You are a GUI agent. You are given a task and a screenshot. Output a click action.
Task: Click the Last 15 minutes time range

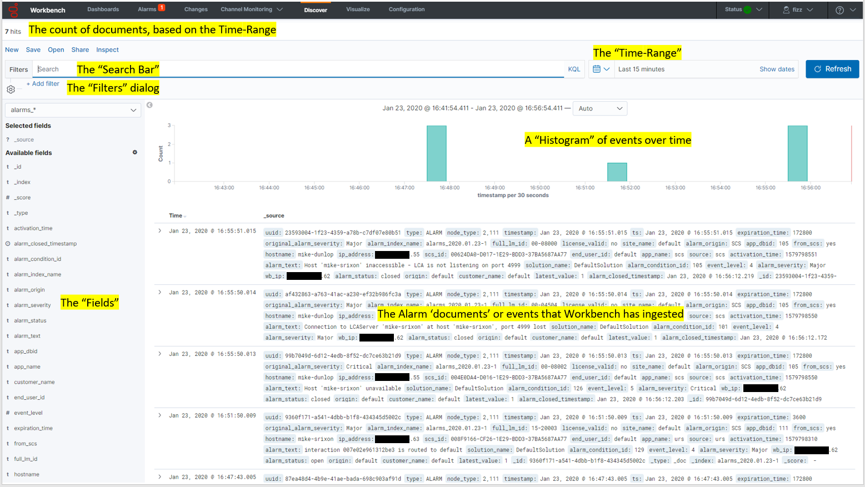tap(642, 69)
